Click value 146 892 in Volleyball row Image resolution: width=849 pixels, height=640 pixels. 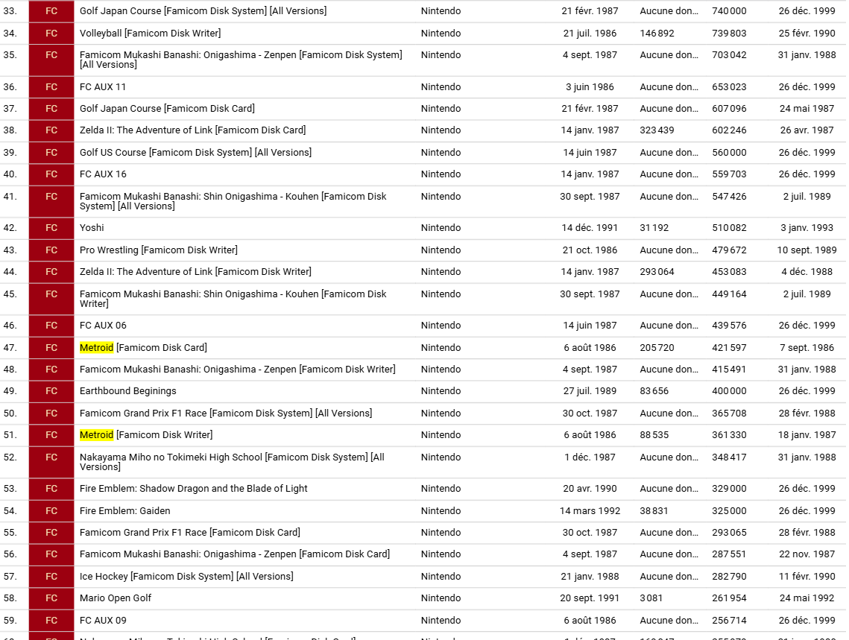tap(657, 33)
